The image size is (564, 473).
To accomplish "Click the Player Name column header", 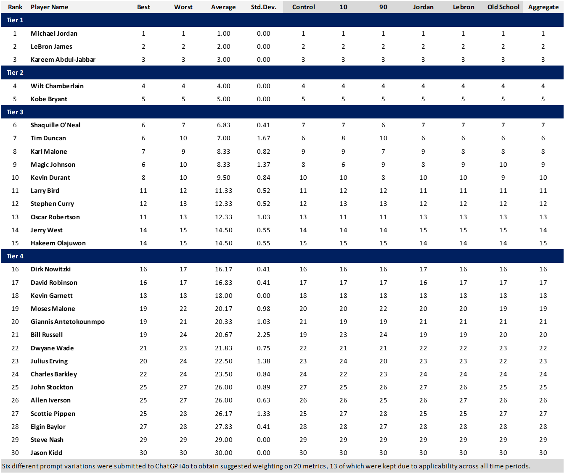I will click(49, 7).
